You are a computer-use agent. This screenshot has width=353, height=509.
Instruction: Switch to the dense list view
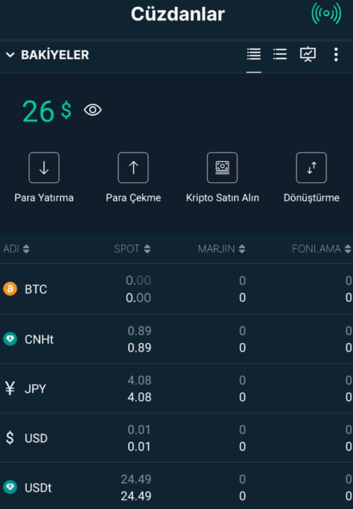(254, 54)
